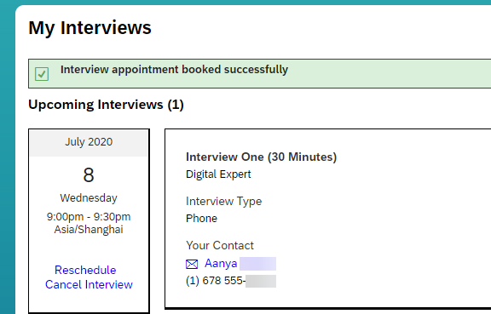
Task: Click the date number 8
Action: point(89,174)
